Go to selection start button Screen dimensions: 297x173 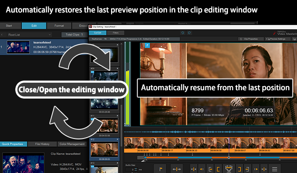click(210, 169)
